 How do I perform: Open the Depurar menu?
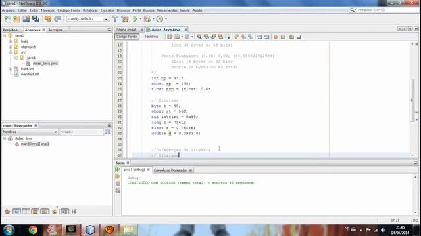click(x=123, y=10)
